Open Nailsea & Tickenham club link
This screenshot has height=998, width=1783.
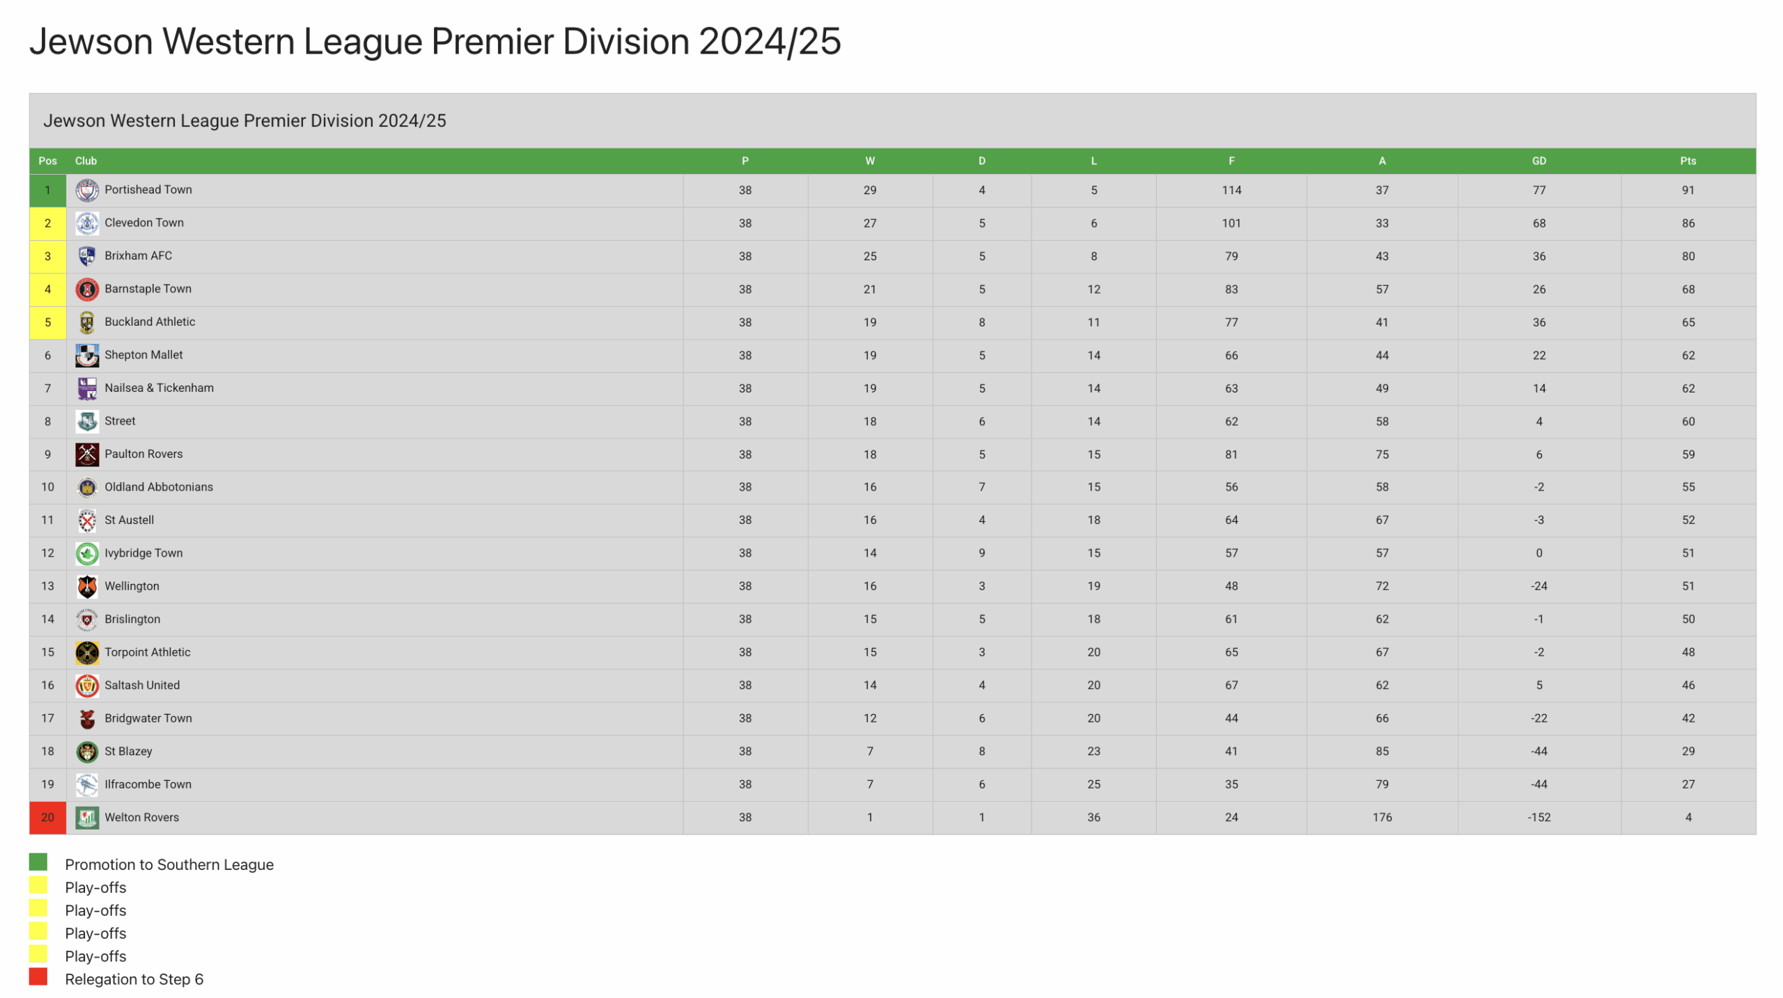point(159,388)
